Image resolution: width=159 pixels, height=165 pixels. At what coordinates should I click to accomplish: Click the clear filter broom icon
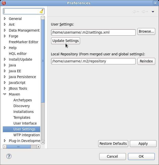(x=42, y=11)
